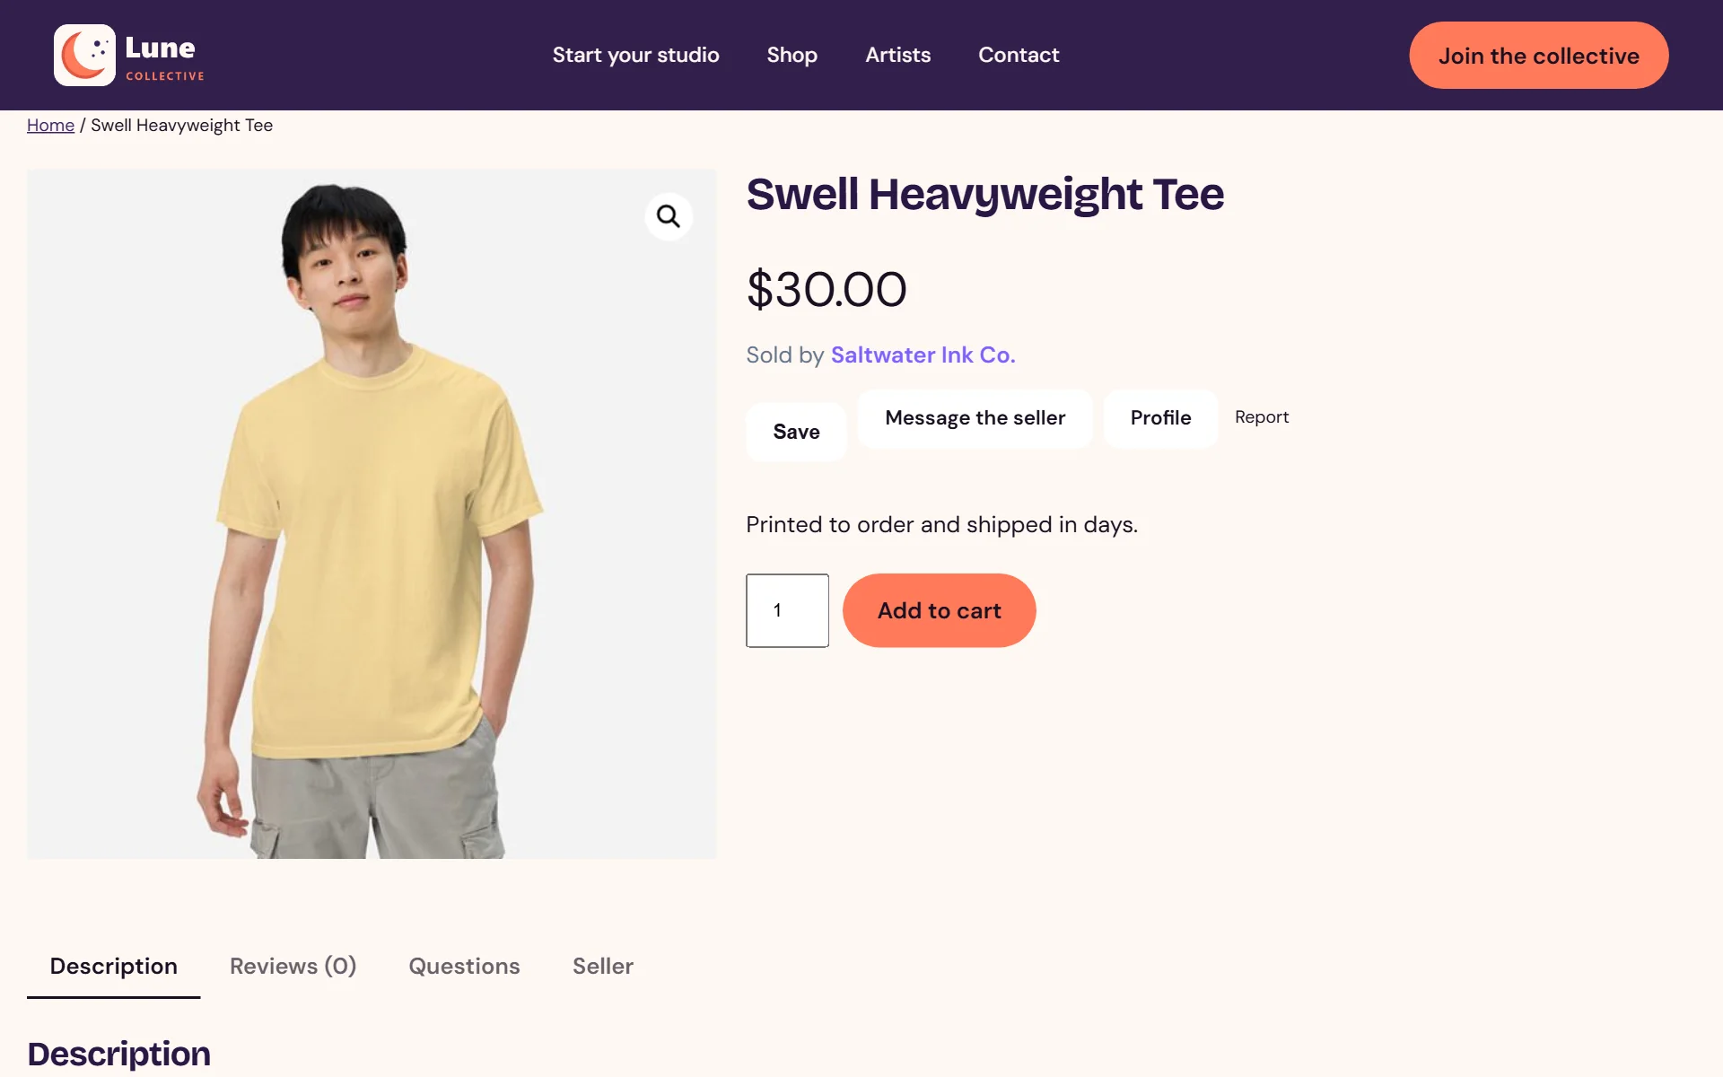The height and width of the screenshot is (1077, 1723).
Task: View the seller Profile
Action: [1160, 418]
